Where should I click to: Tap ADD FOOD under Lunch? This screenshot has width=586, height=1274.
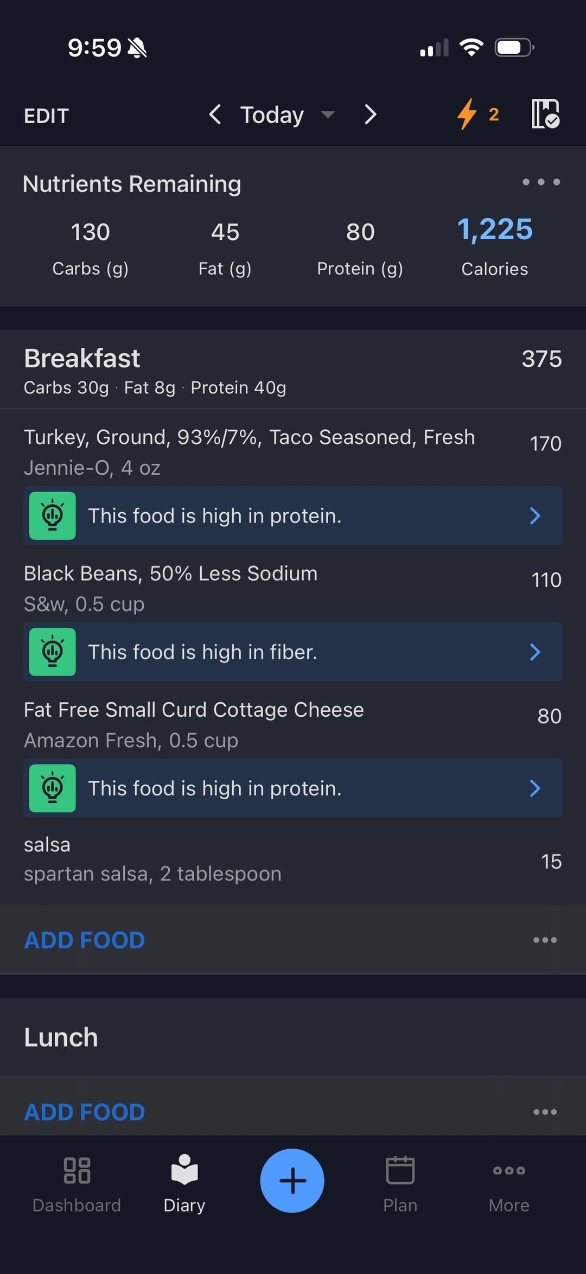coord(85,1112)
